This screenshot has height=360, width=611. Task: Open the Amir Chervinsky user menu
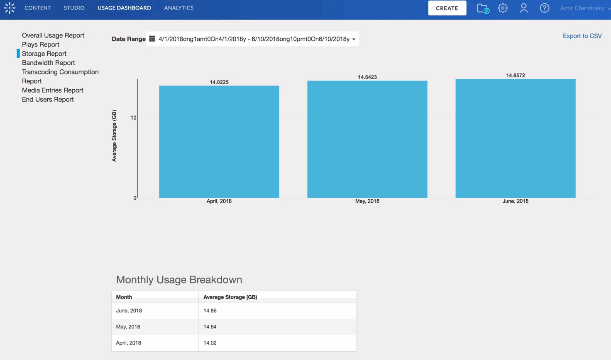pos(585,8)
